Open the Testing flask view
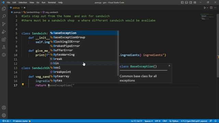 pos(4,47)
